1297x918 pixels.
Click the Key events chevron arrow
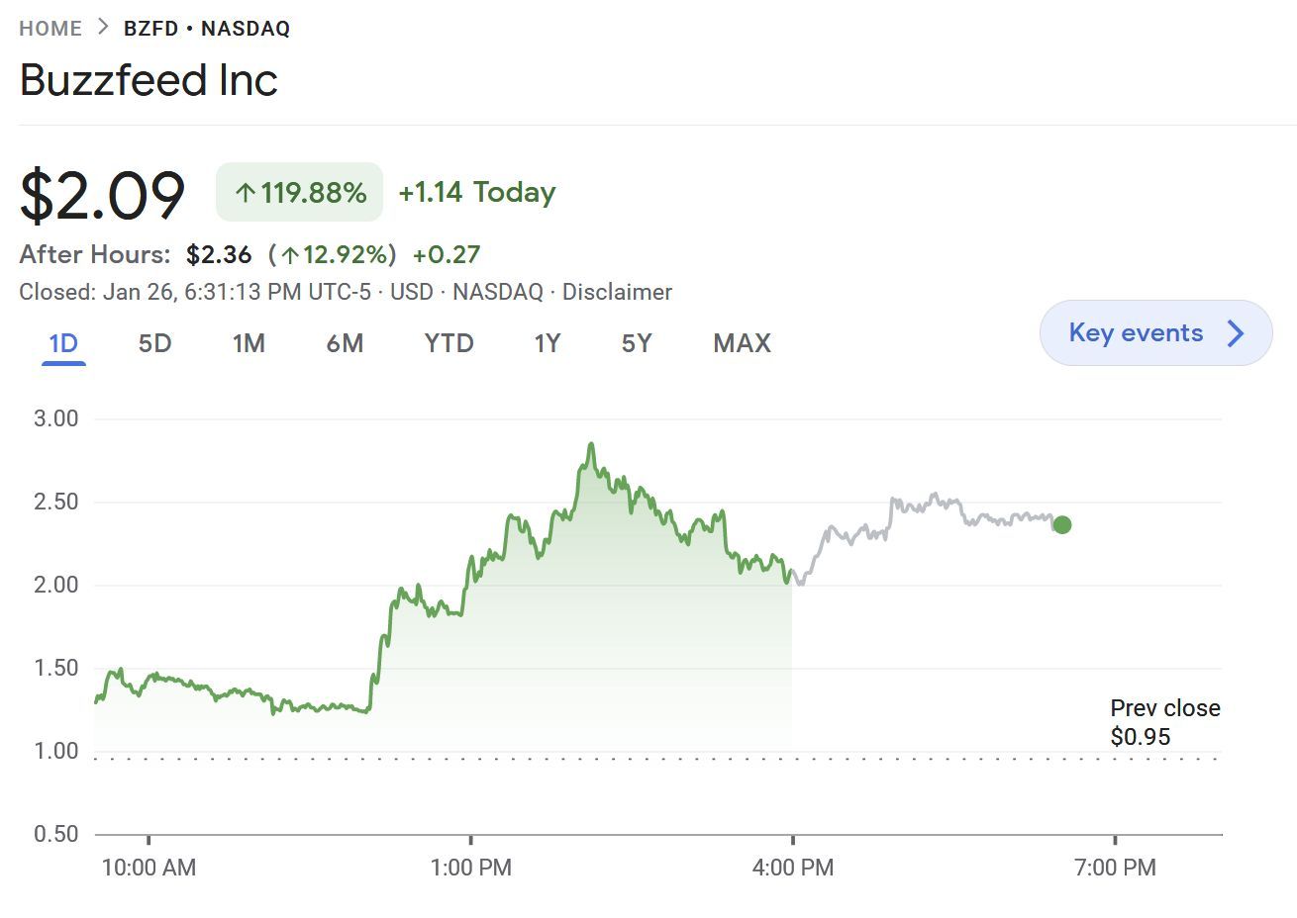click(x=1236, y=333)
